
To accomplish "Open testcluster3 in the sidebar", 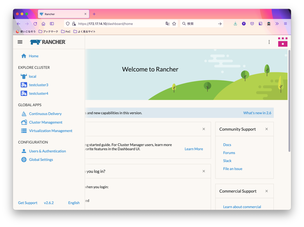I will point(39,85).
